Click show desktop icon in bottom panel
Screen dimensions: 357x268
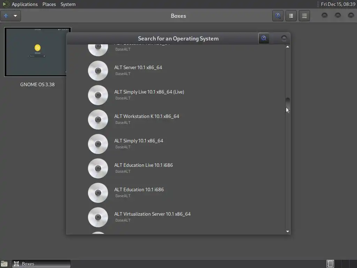pos(4,264)
